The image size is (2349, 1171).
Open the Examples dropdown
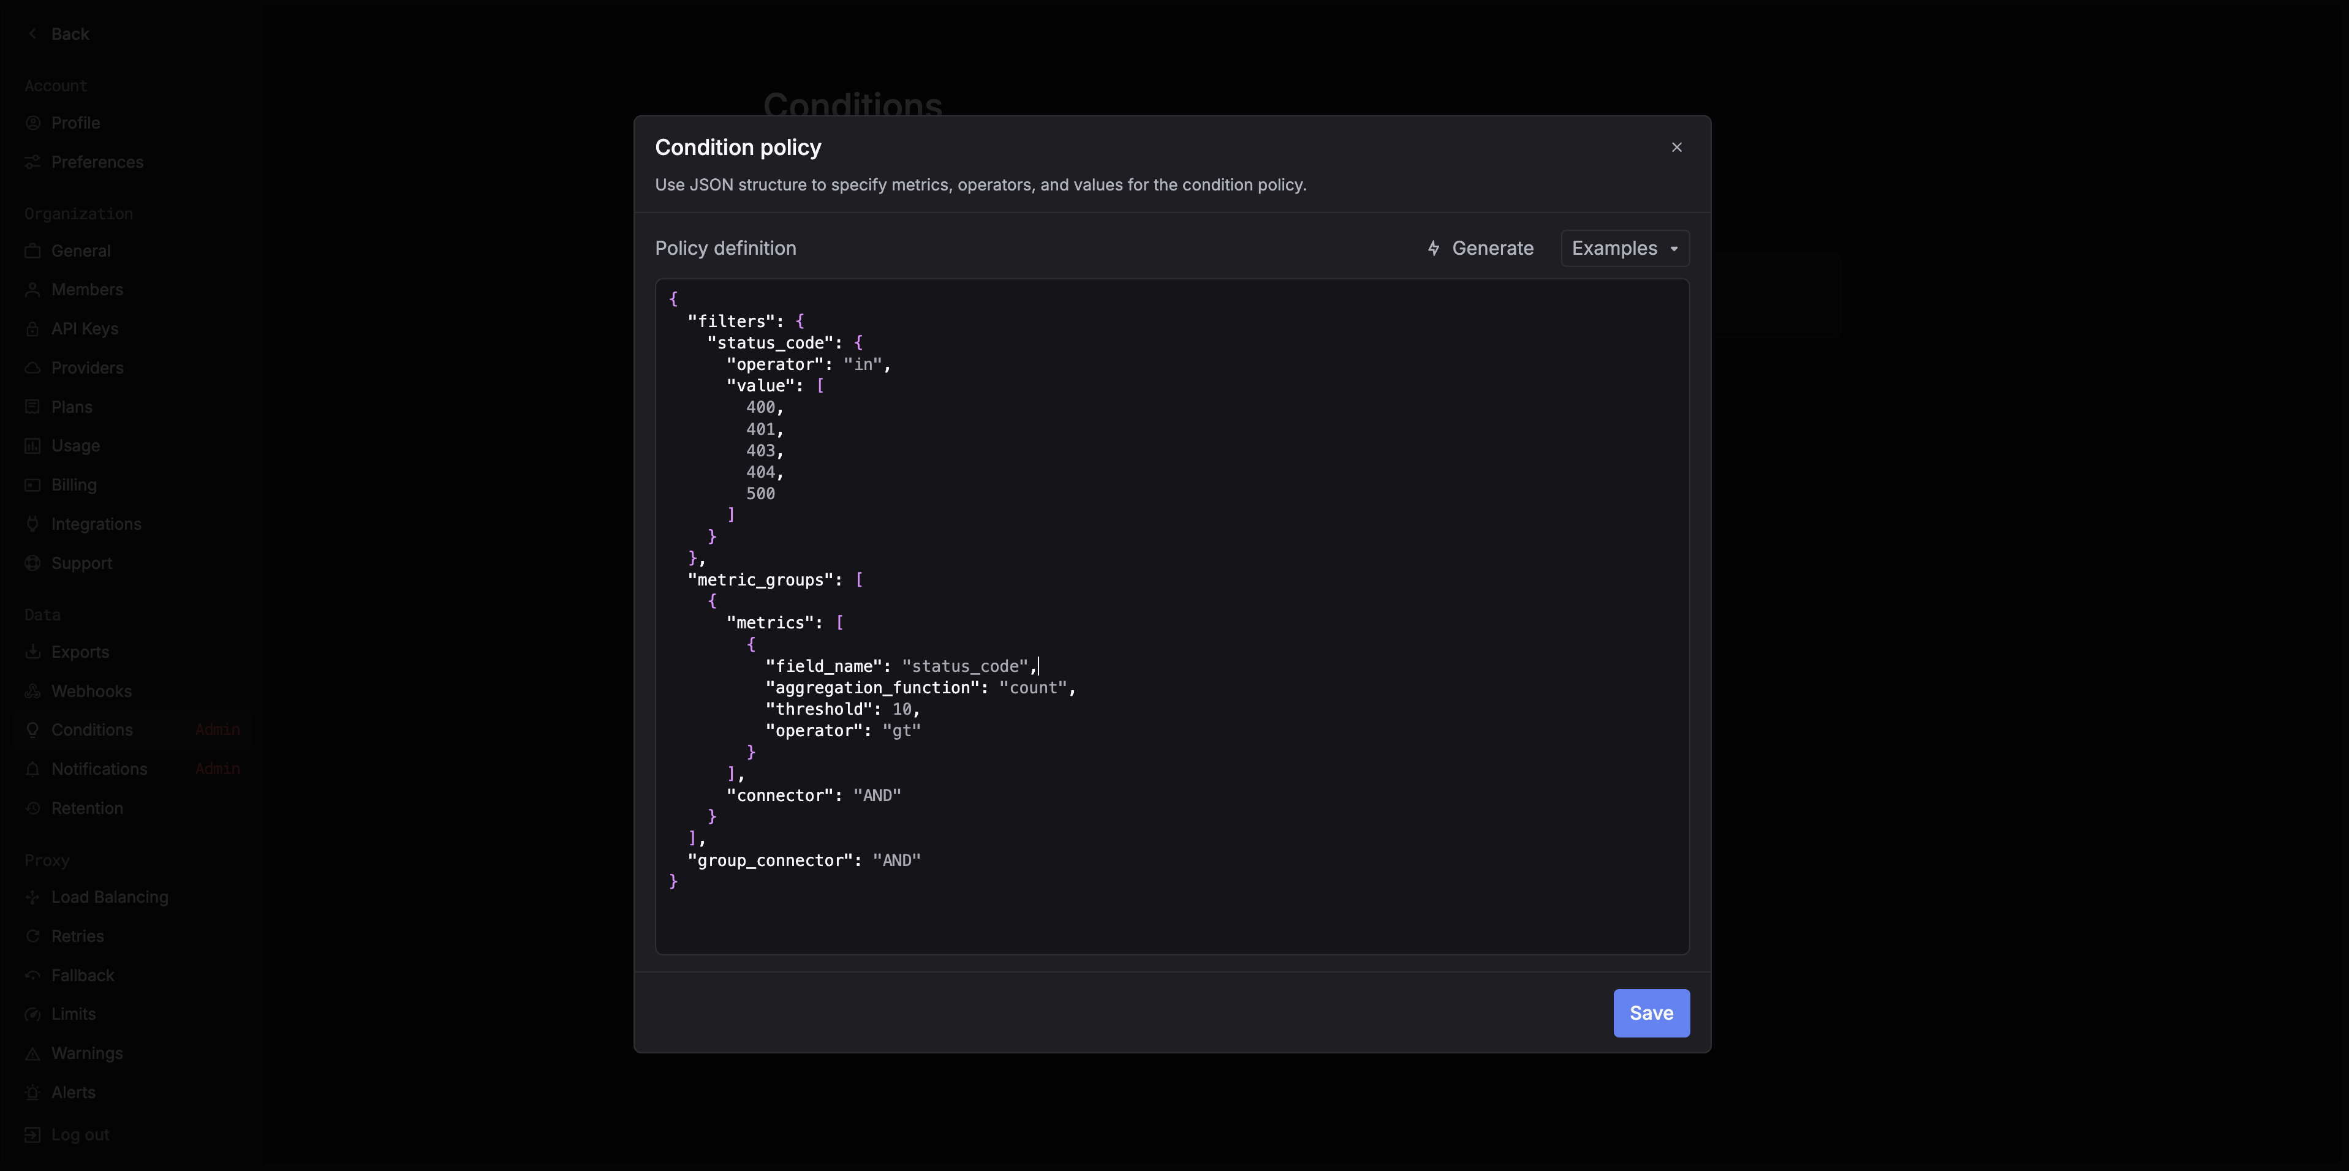pyautogui.click(x=1624, y=248)
